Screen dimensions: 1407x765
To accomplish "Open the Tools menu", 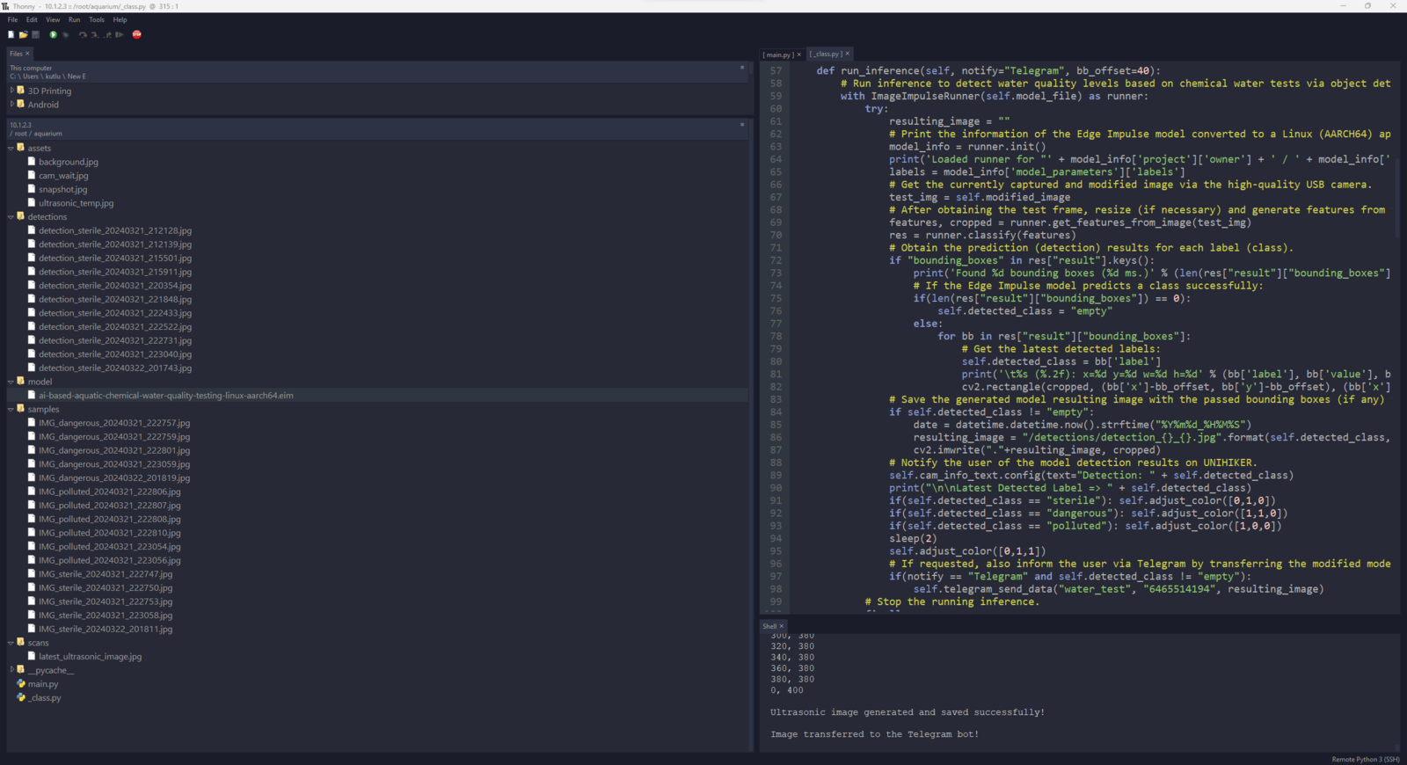I will (x=97, y=19).
